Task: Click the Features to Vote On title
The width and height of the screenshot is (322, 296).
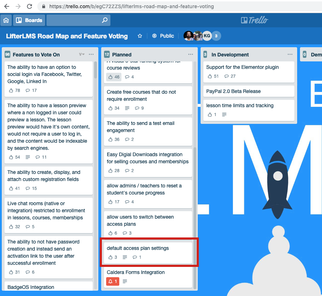Action: click(36, 55)
